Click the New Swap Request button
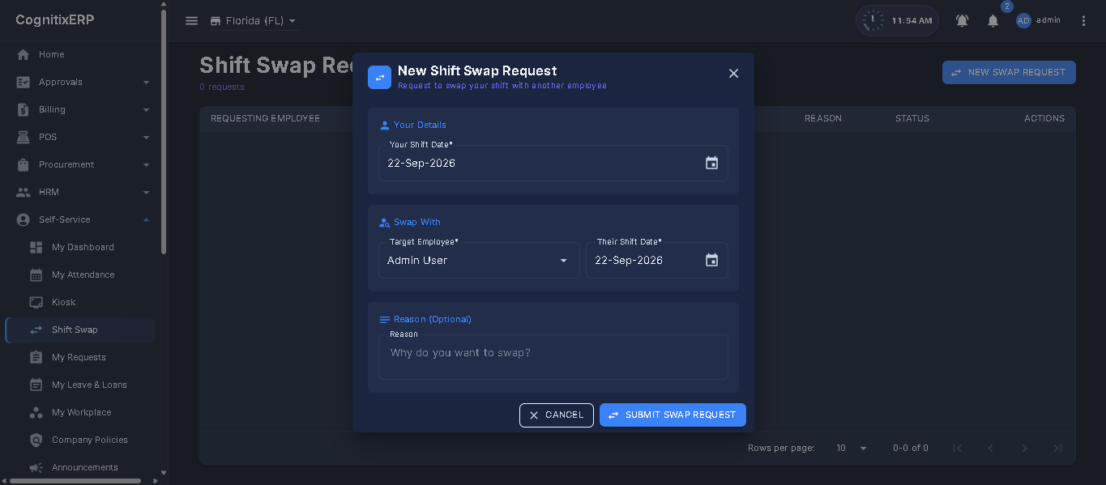The image size is (1106, 485). 1009,72
